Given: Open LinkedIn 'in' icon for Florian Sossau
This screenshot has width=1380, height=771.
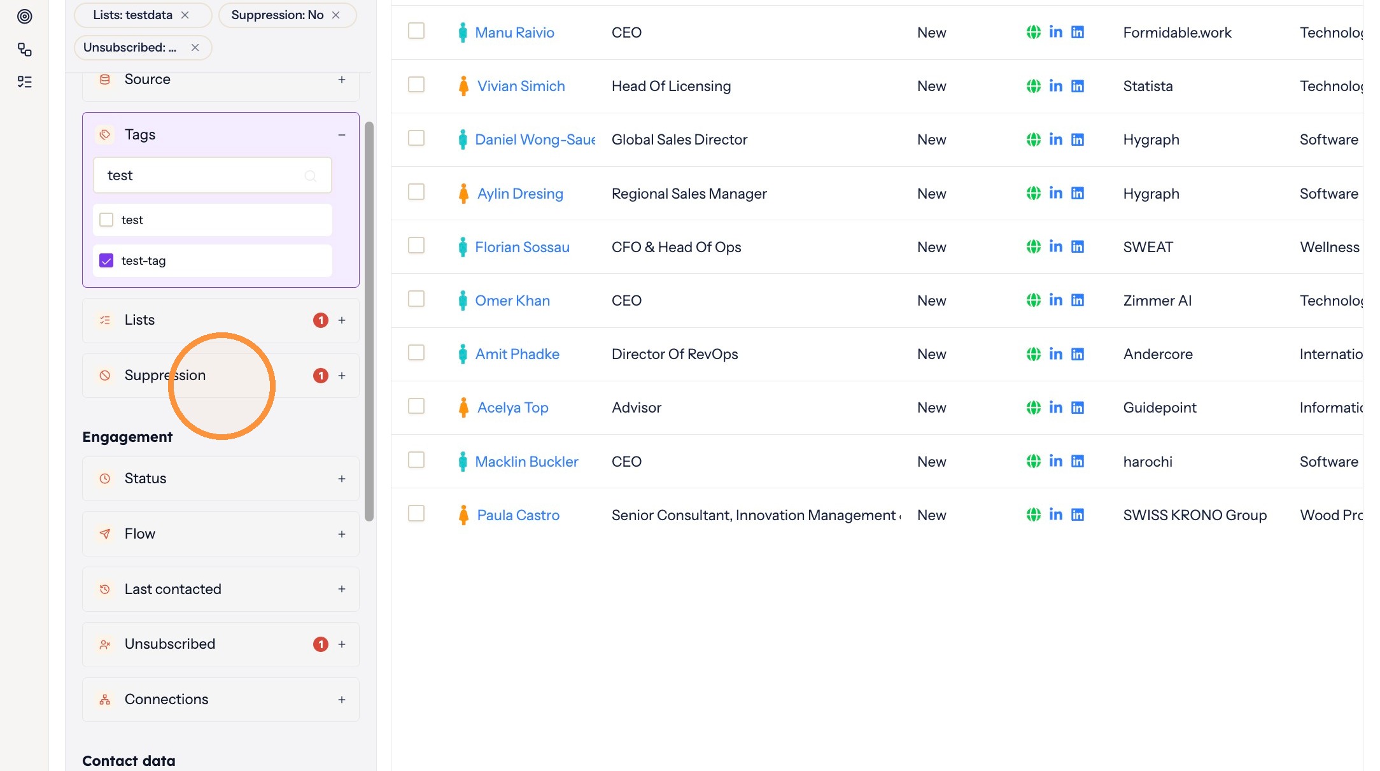Looking at the screenshot, I should (1056, 246).
